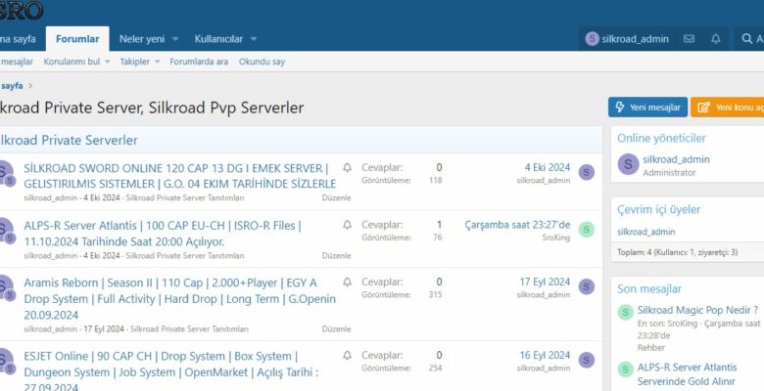This screenshot has width=764, height=391.
Task: Click Okundu say in sub-navigation
Action: click(x=262, y=62)
